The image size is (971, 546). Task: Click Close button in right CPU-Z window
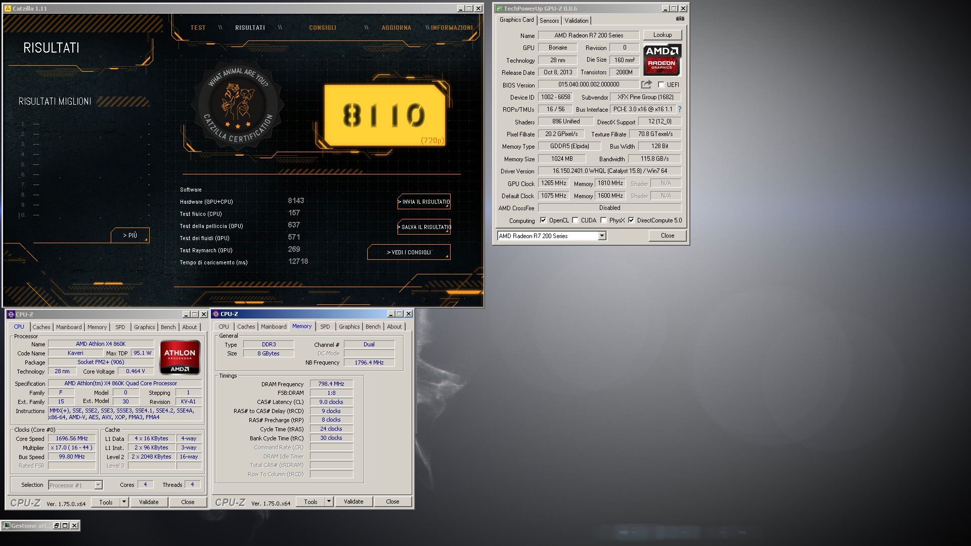coord(392,502)
